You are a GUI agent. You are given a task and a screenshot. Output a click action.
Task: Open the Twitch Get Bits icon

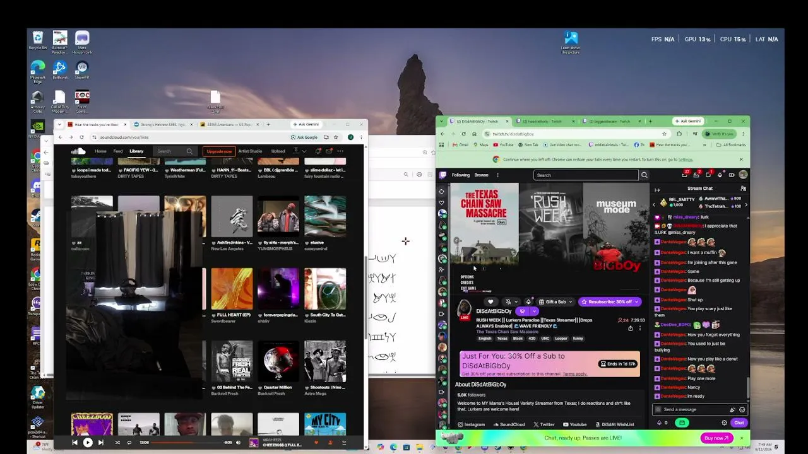pos(720,175)
